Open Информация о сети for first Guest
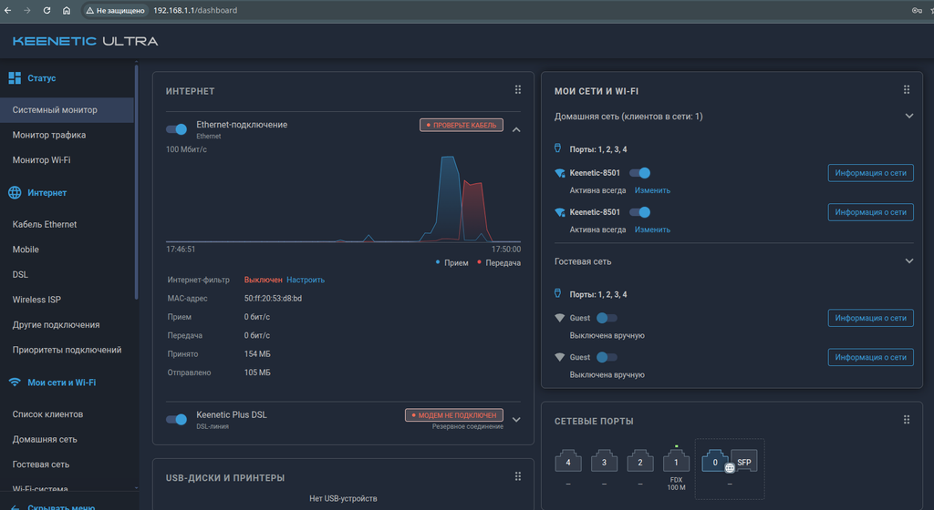Viewport: 934px width, 510px height. (x=870, y=318)
